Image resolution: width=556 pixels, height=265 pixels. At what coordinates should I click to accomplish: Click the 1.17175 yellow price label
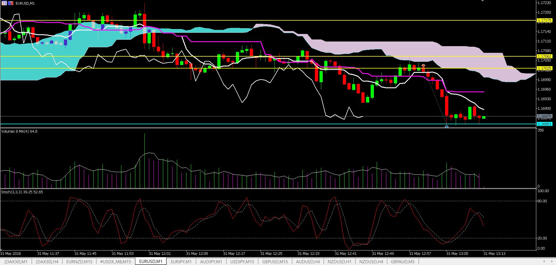pyautogui.click(x=544, y=21)
